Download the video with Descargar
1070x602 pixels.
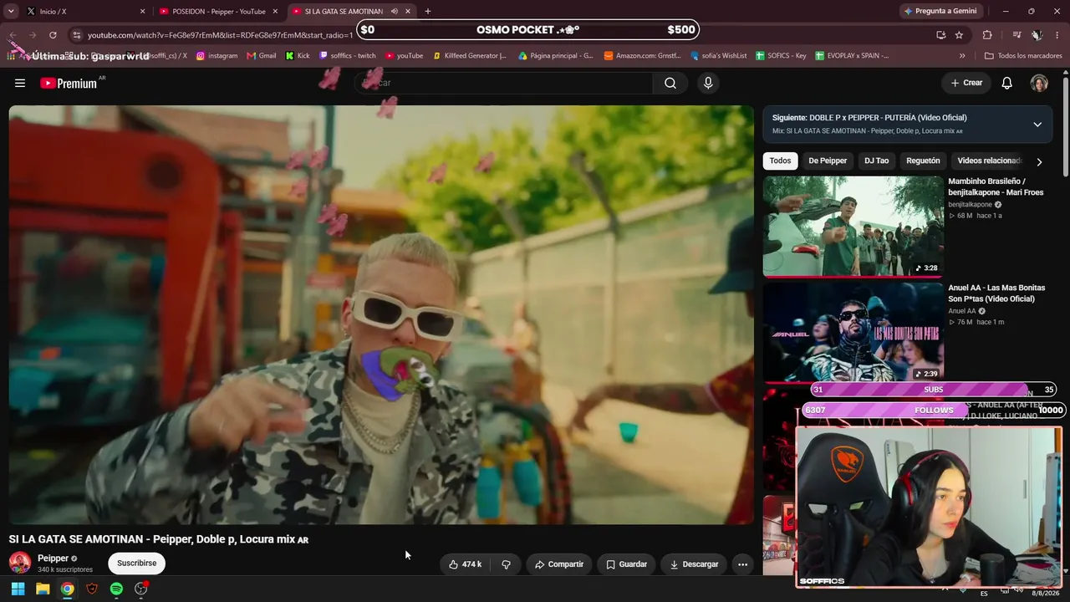pos(694,564)
